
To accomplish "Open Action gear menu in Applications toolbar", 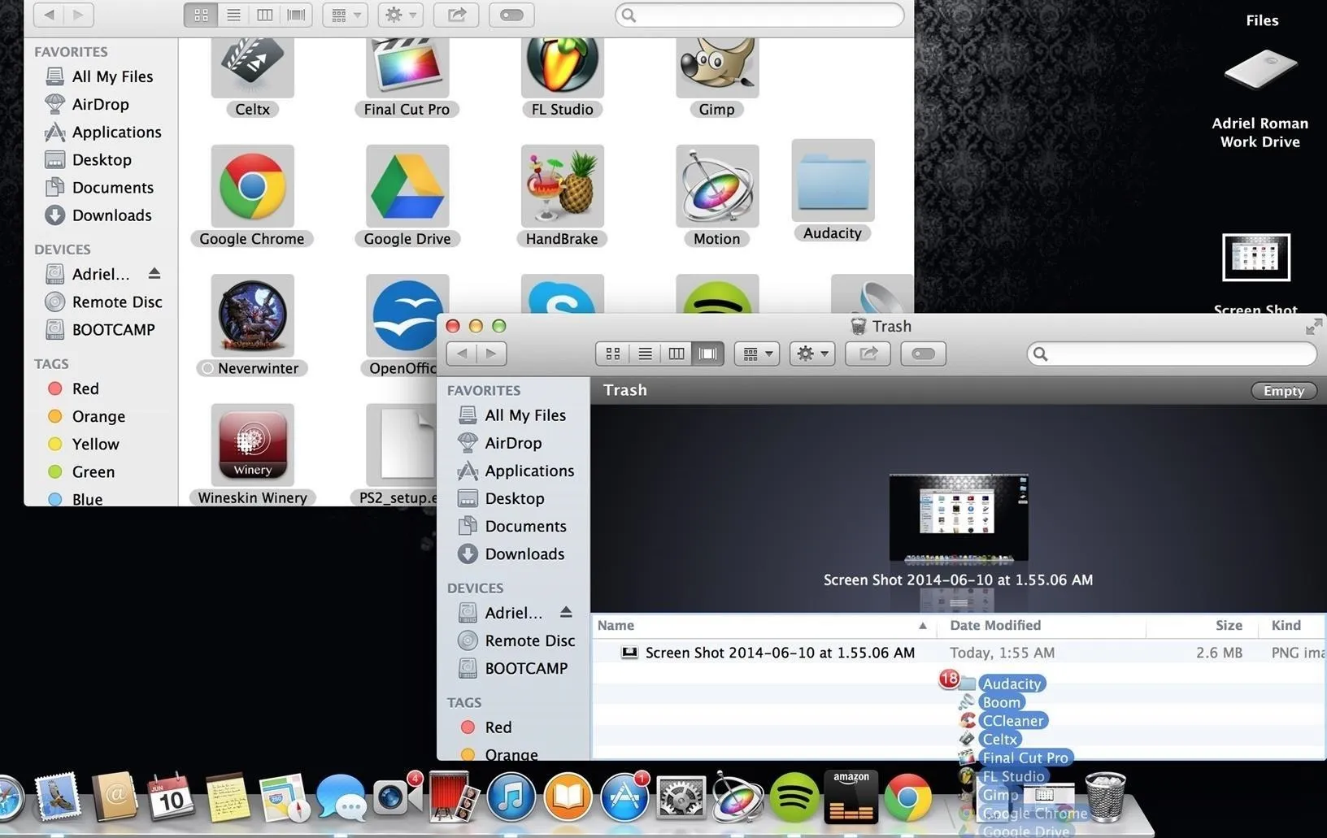I will click(x=401, y=15).
